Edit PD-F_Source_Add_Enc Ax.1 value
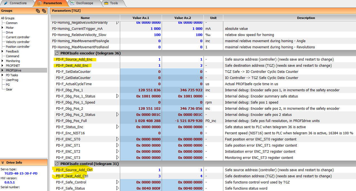Screen dimensions: 356x191 [141, 59]
